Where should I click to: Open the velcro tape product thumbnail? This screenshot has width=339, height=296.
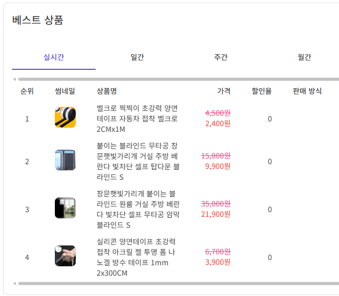65,117
